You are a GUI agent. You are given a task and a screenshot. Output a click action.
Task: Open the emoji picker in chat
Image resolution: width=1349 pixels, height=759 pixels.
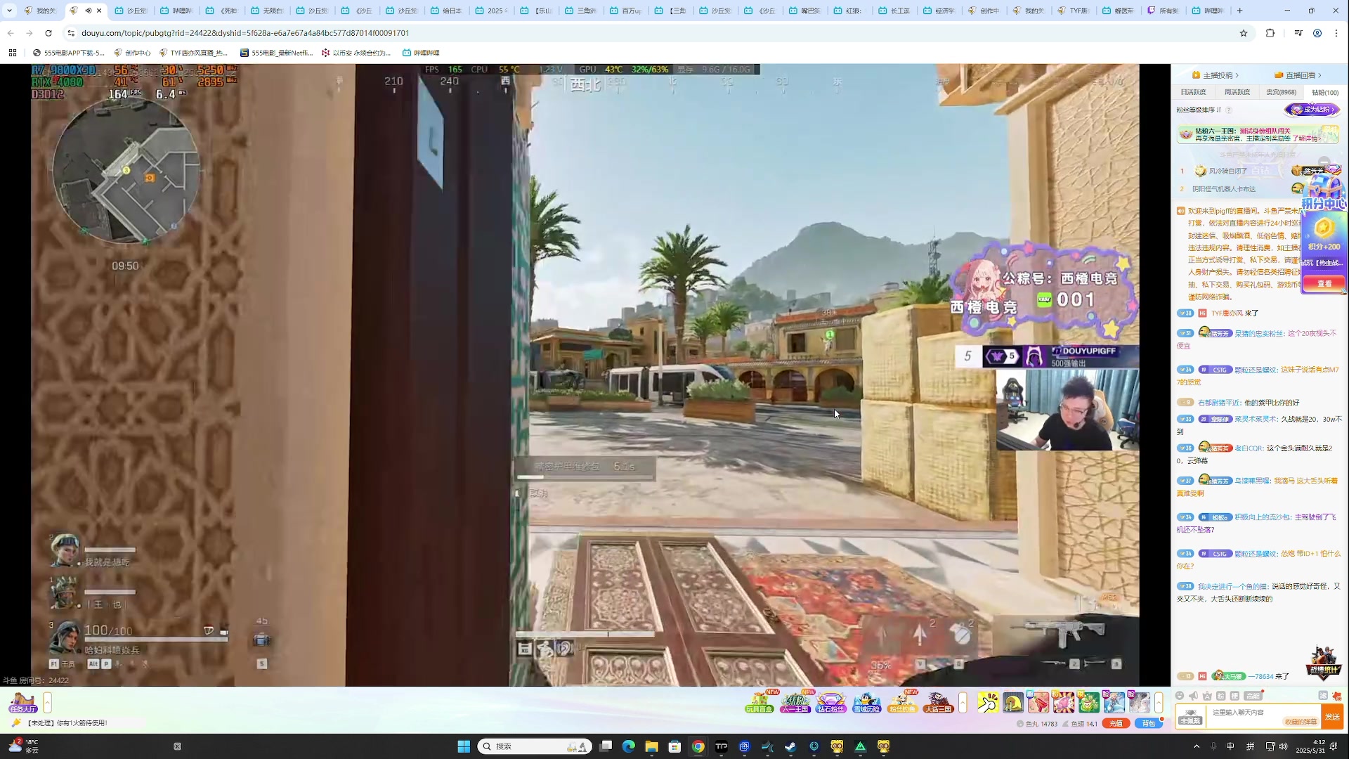[1180, 696]
